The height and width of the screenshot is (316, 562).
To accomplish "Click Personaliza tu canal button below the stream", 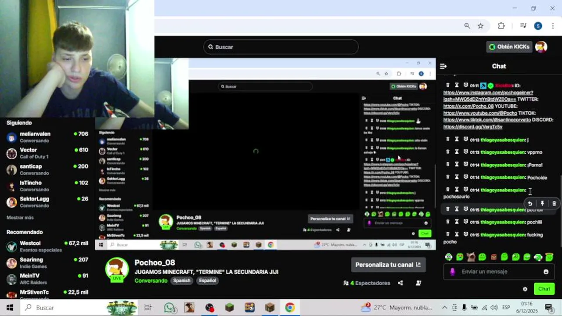I will [x=388, y=265].
